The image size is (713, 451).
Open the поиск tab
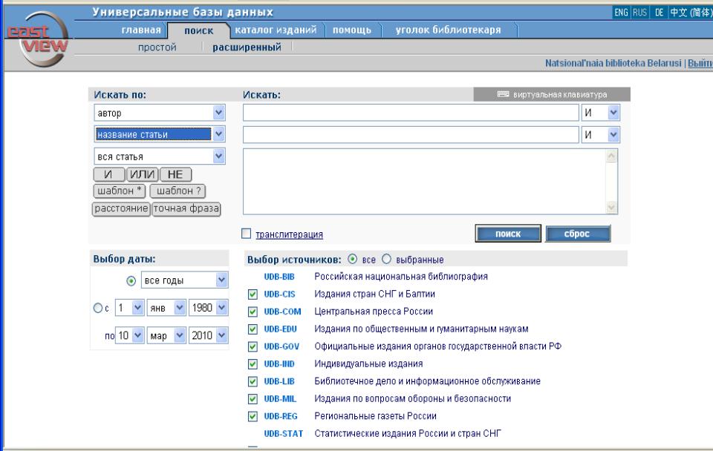coord(199,30)
